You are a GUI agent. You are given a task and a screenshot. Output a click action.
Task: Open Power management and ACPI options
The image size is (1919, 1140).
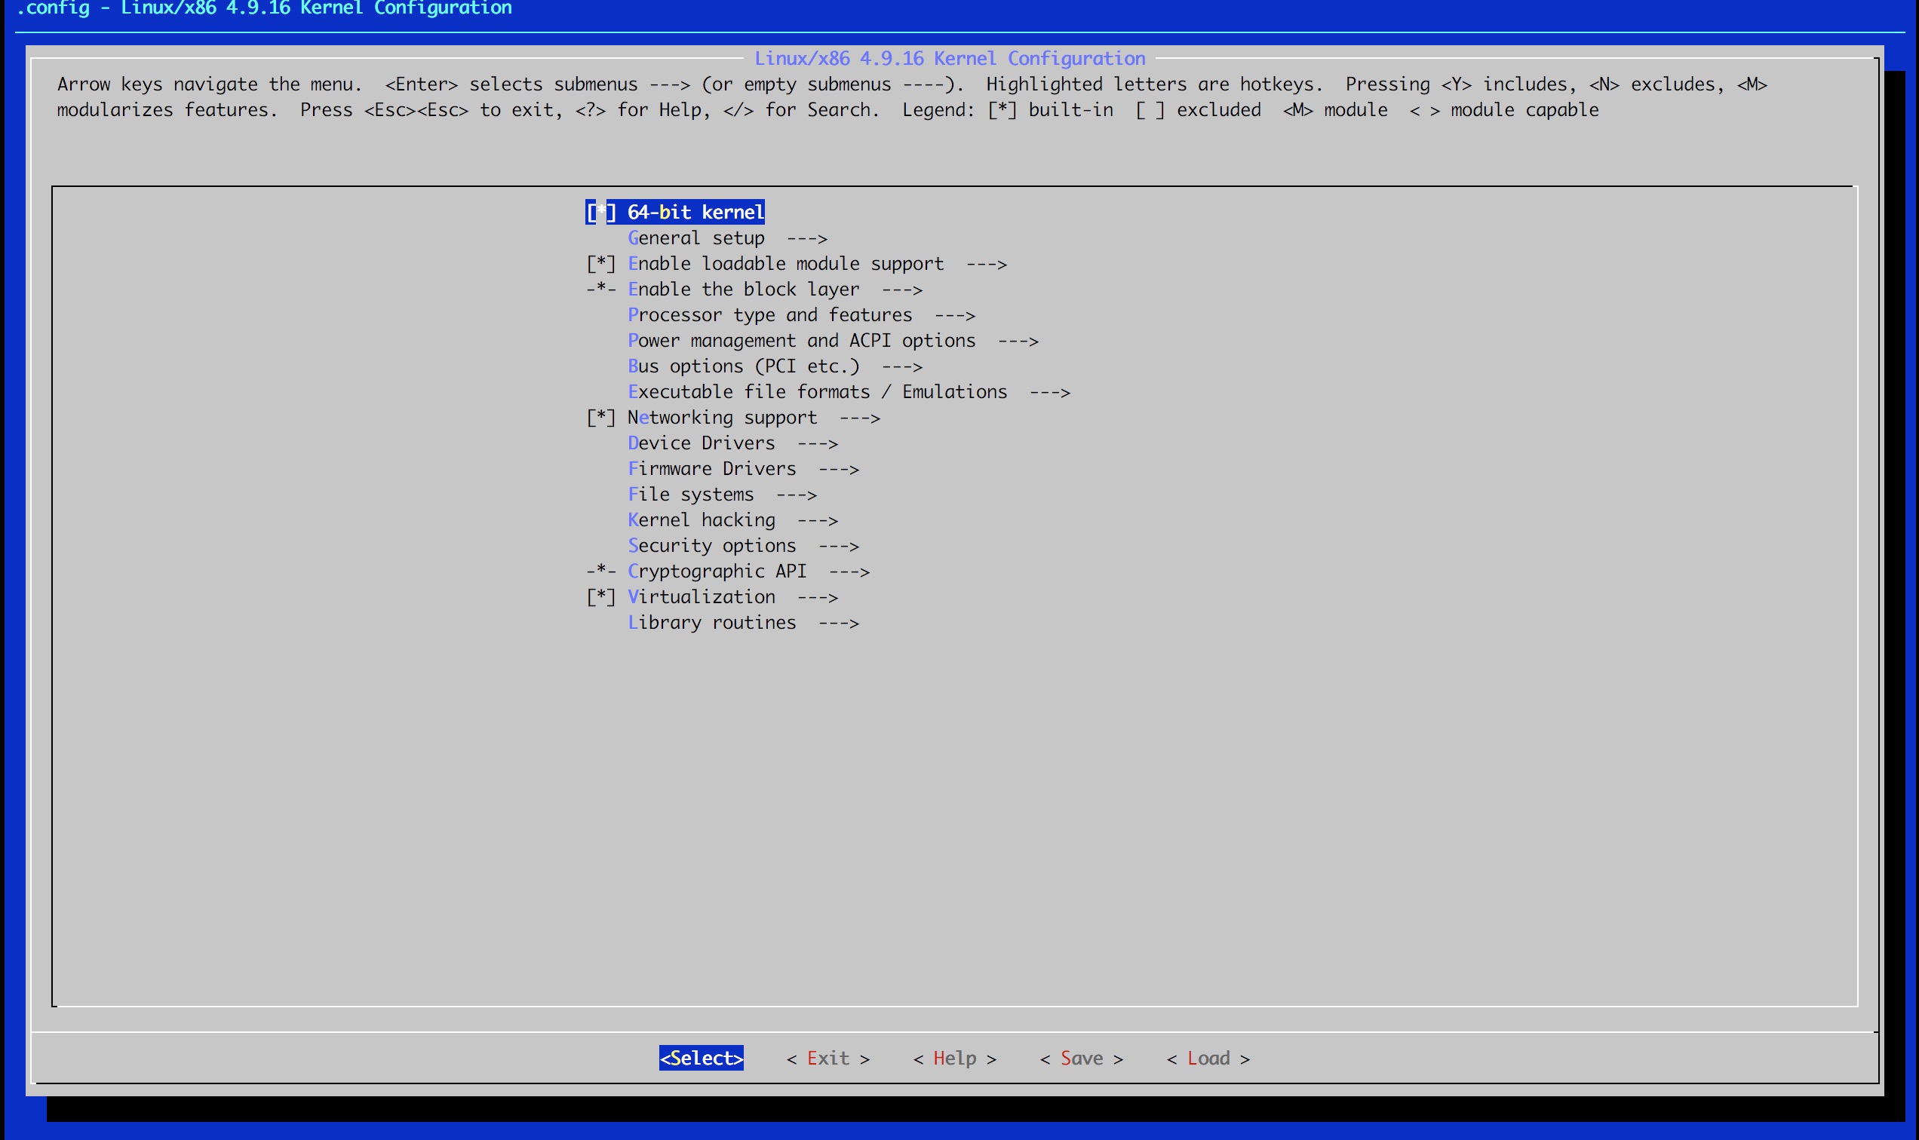pyautogui.click(x=833, y=340)
